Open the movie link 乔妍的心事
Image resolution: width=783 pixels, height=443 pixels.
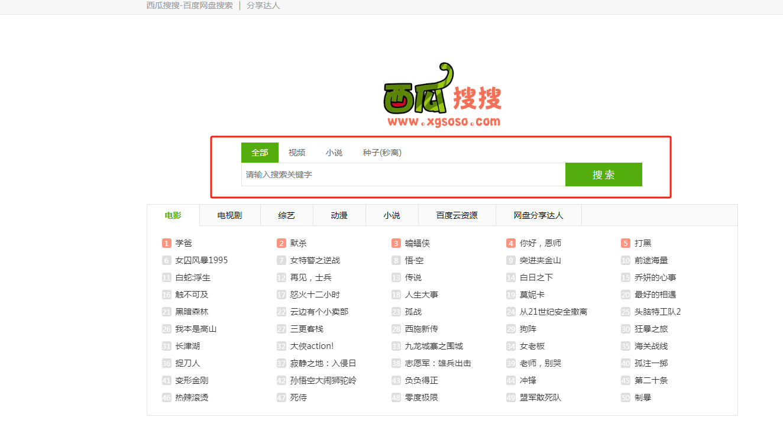[655, 277]
